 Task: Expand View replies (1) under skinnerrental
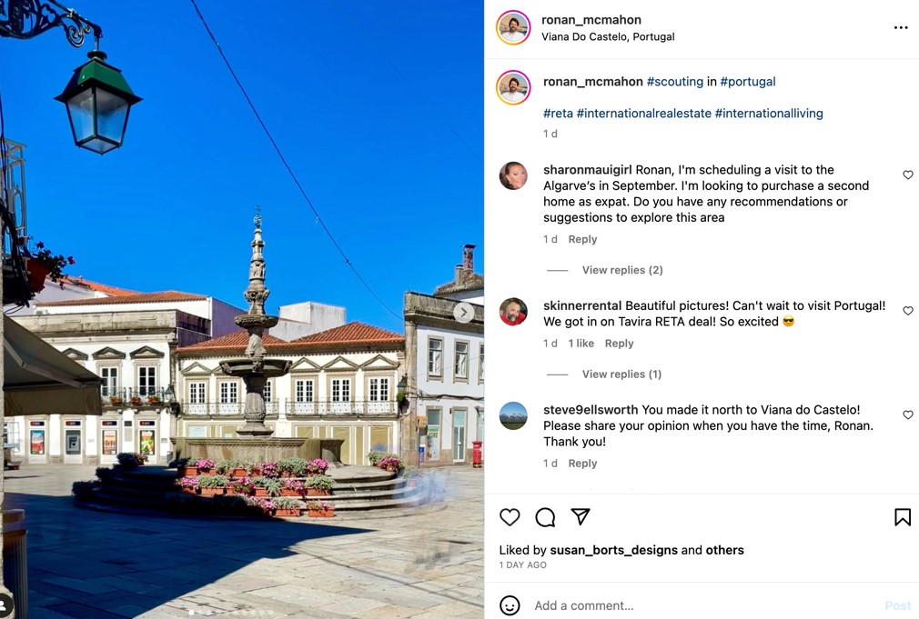click(621, 374)
